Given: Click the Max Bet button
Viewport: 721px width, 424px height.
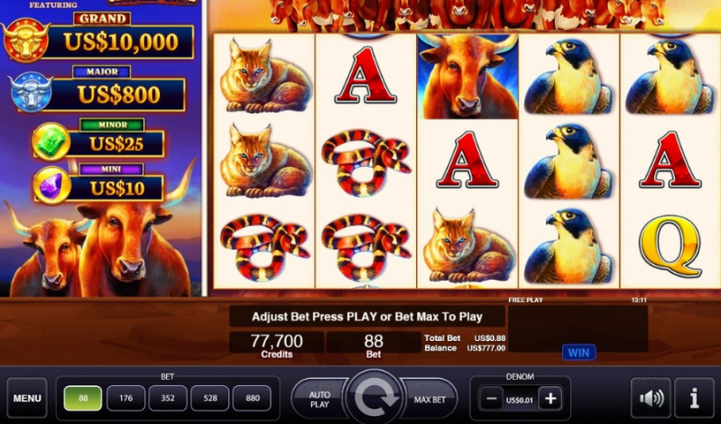Looking at the screenshot, I should [429, 399].
